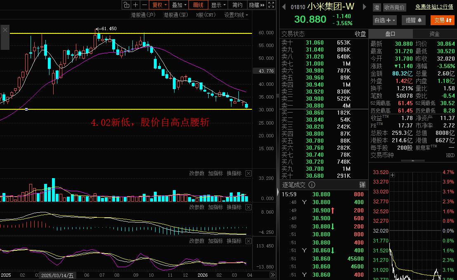Click 隐藏 to hide side panel

[x=257, y=5]
